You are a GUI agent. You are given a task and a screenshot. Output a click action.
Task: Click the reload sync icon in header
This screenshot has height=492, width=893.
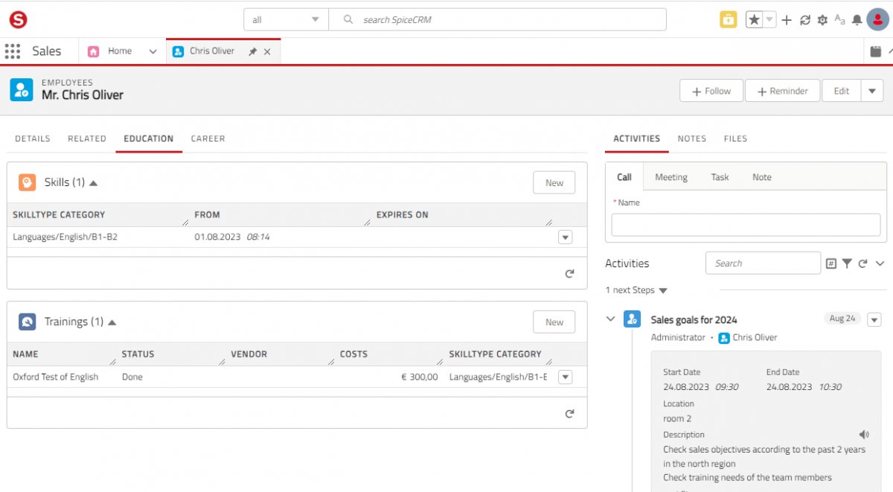tap(804, 20)
